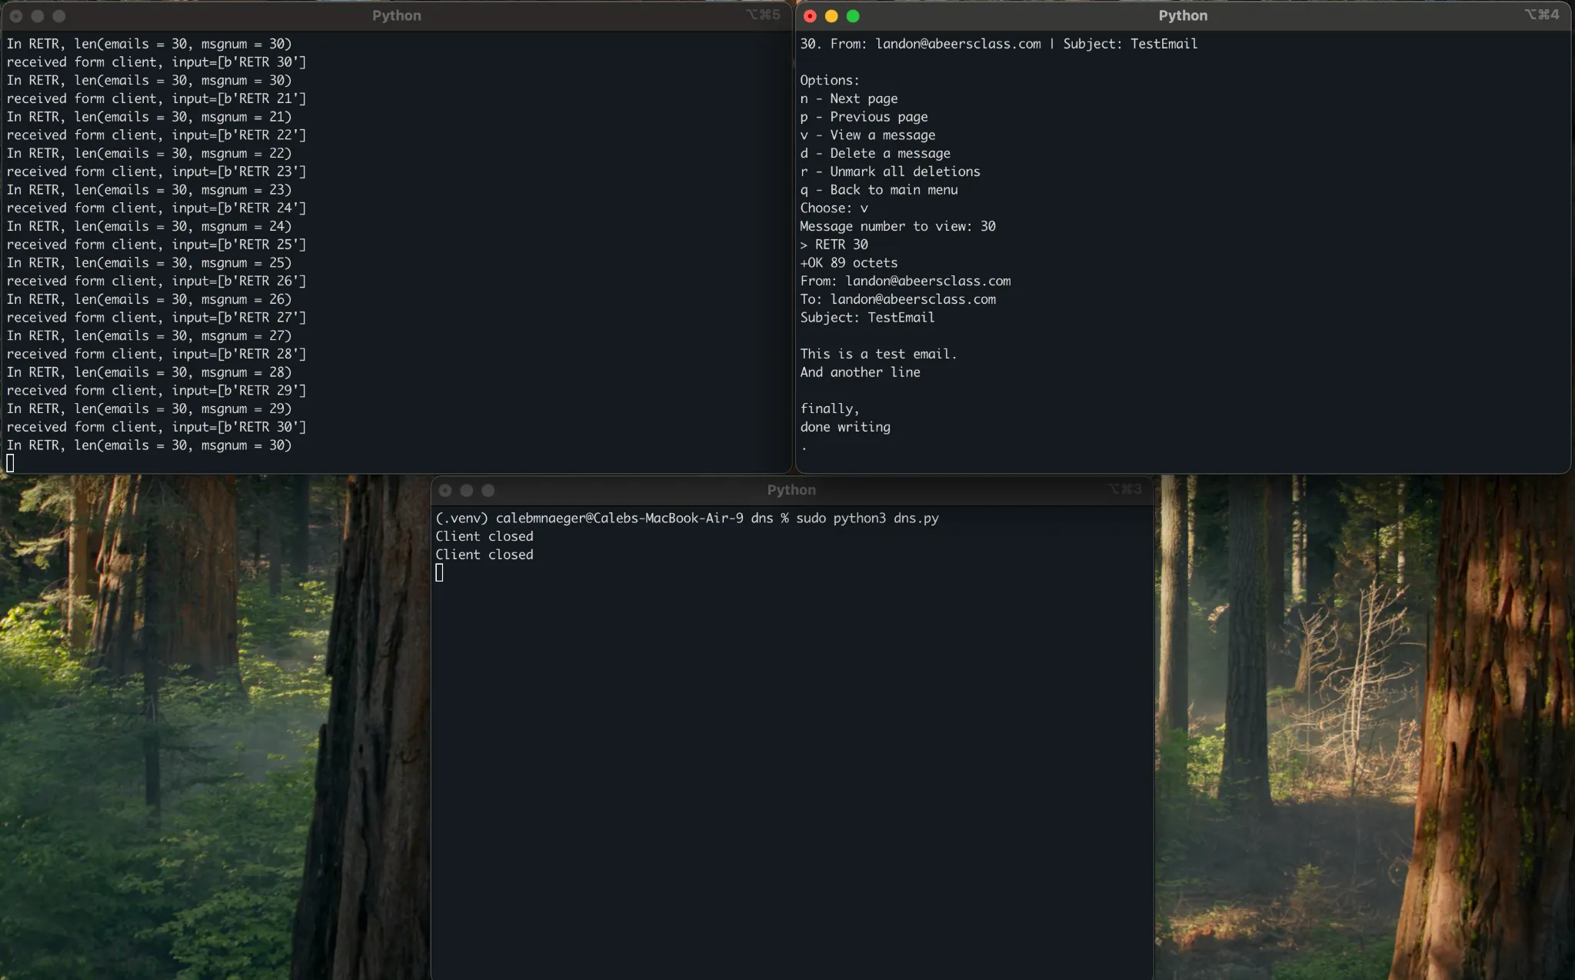
Task: Click server log line "input=[b'RETR 21']"
Action: 156,98
